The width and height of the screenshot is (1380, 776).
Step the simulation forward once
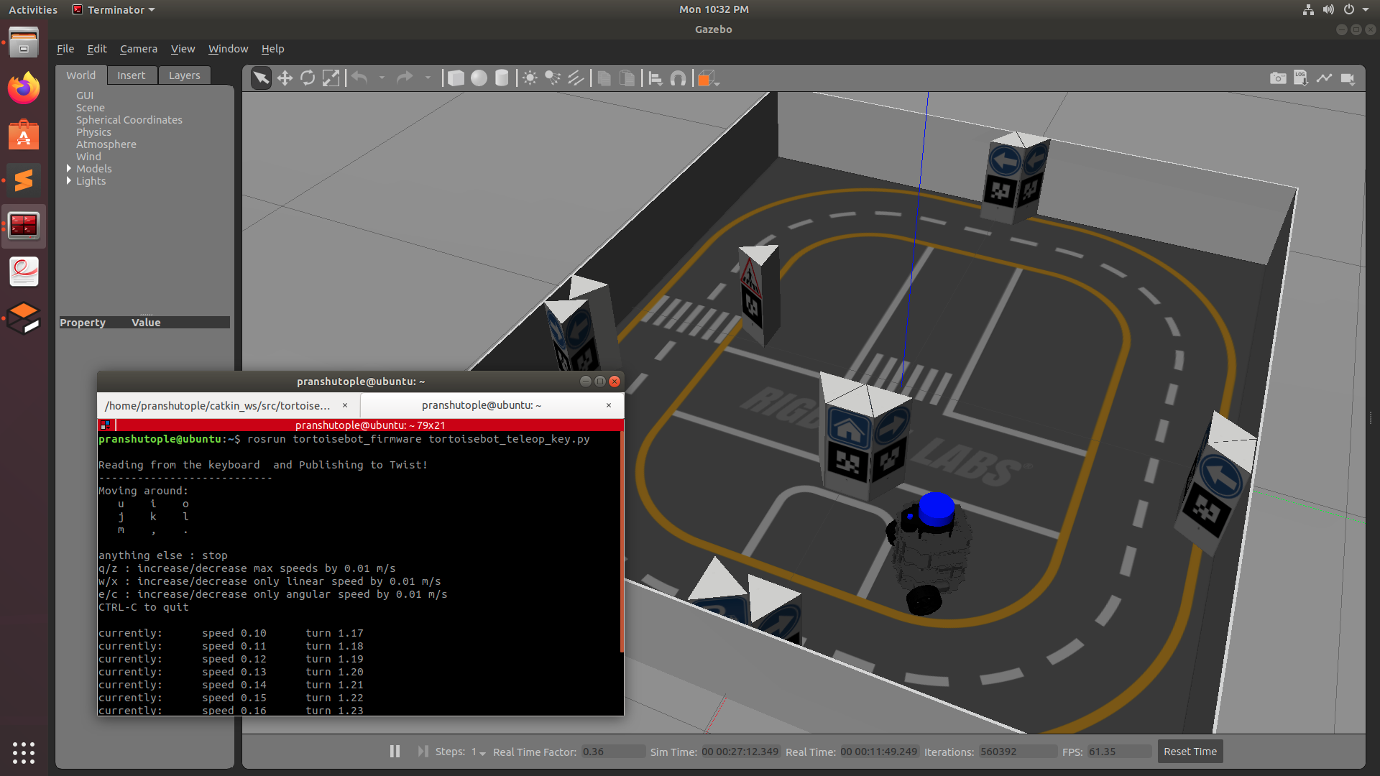click(x=423, y=752)
